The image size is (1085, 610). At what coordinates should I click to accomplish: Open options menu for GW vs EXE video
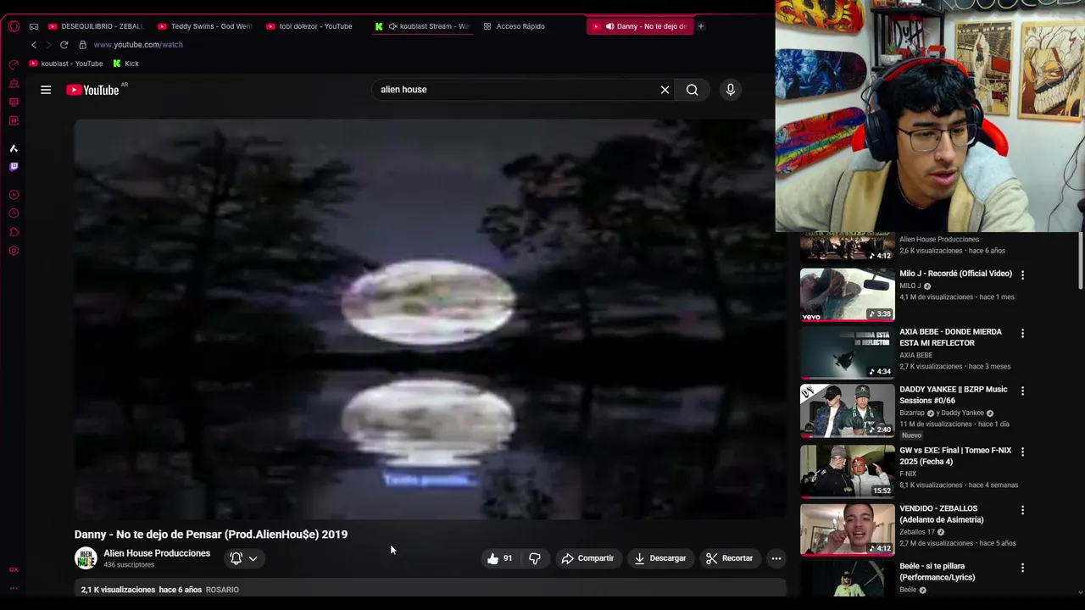(1022, 452)
